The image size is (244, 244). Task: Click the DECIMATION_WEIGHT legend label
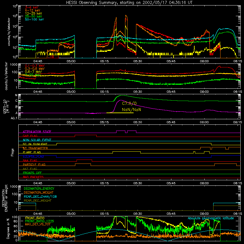point(39,193)
